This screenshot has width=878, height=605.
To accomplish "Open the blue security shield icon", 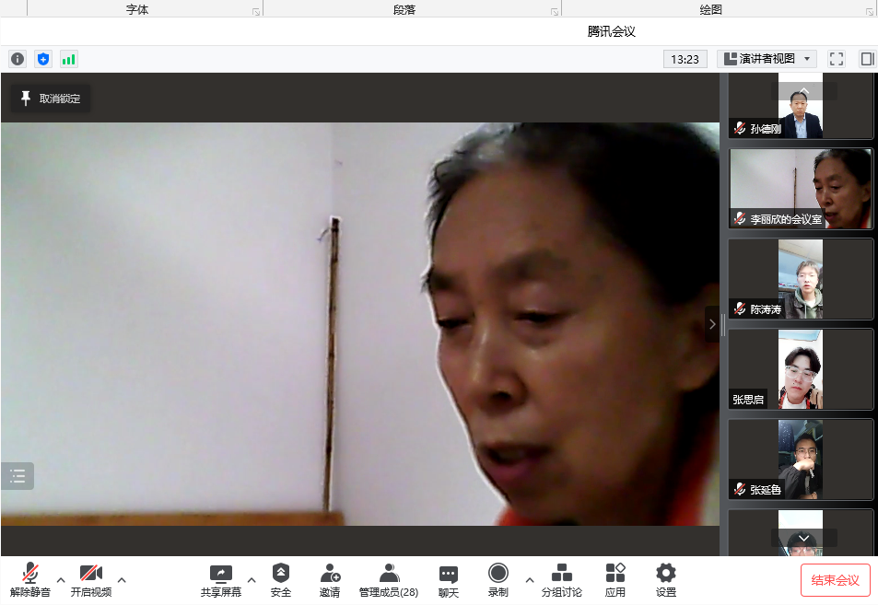I will click(43, 59).
